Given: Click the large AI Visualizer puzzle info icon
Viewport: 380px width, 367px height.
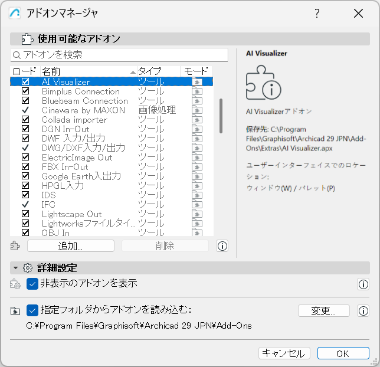Looking at the screenshot, I should pyautogui.click(x=263, y=83).
